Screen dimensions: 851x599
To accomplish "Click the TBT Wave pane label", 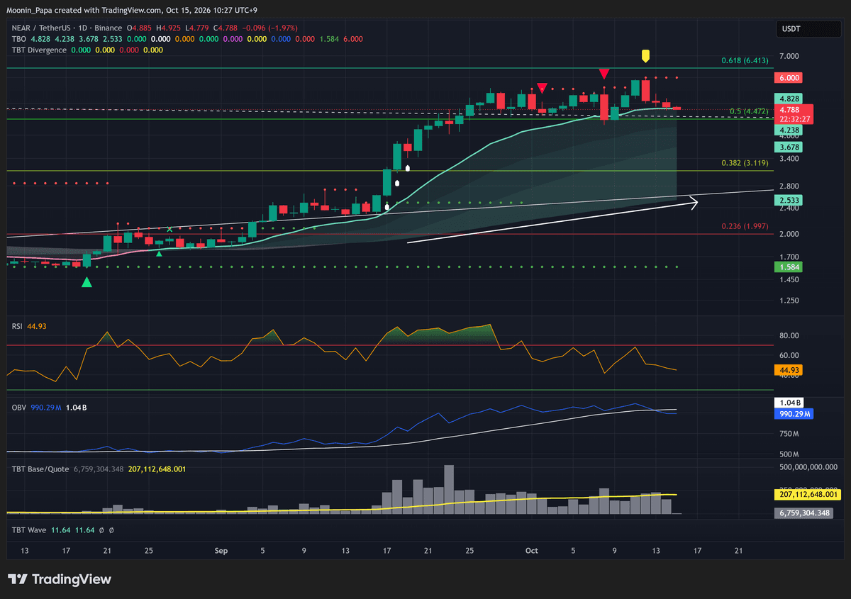I will (30, 530).
